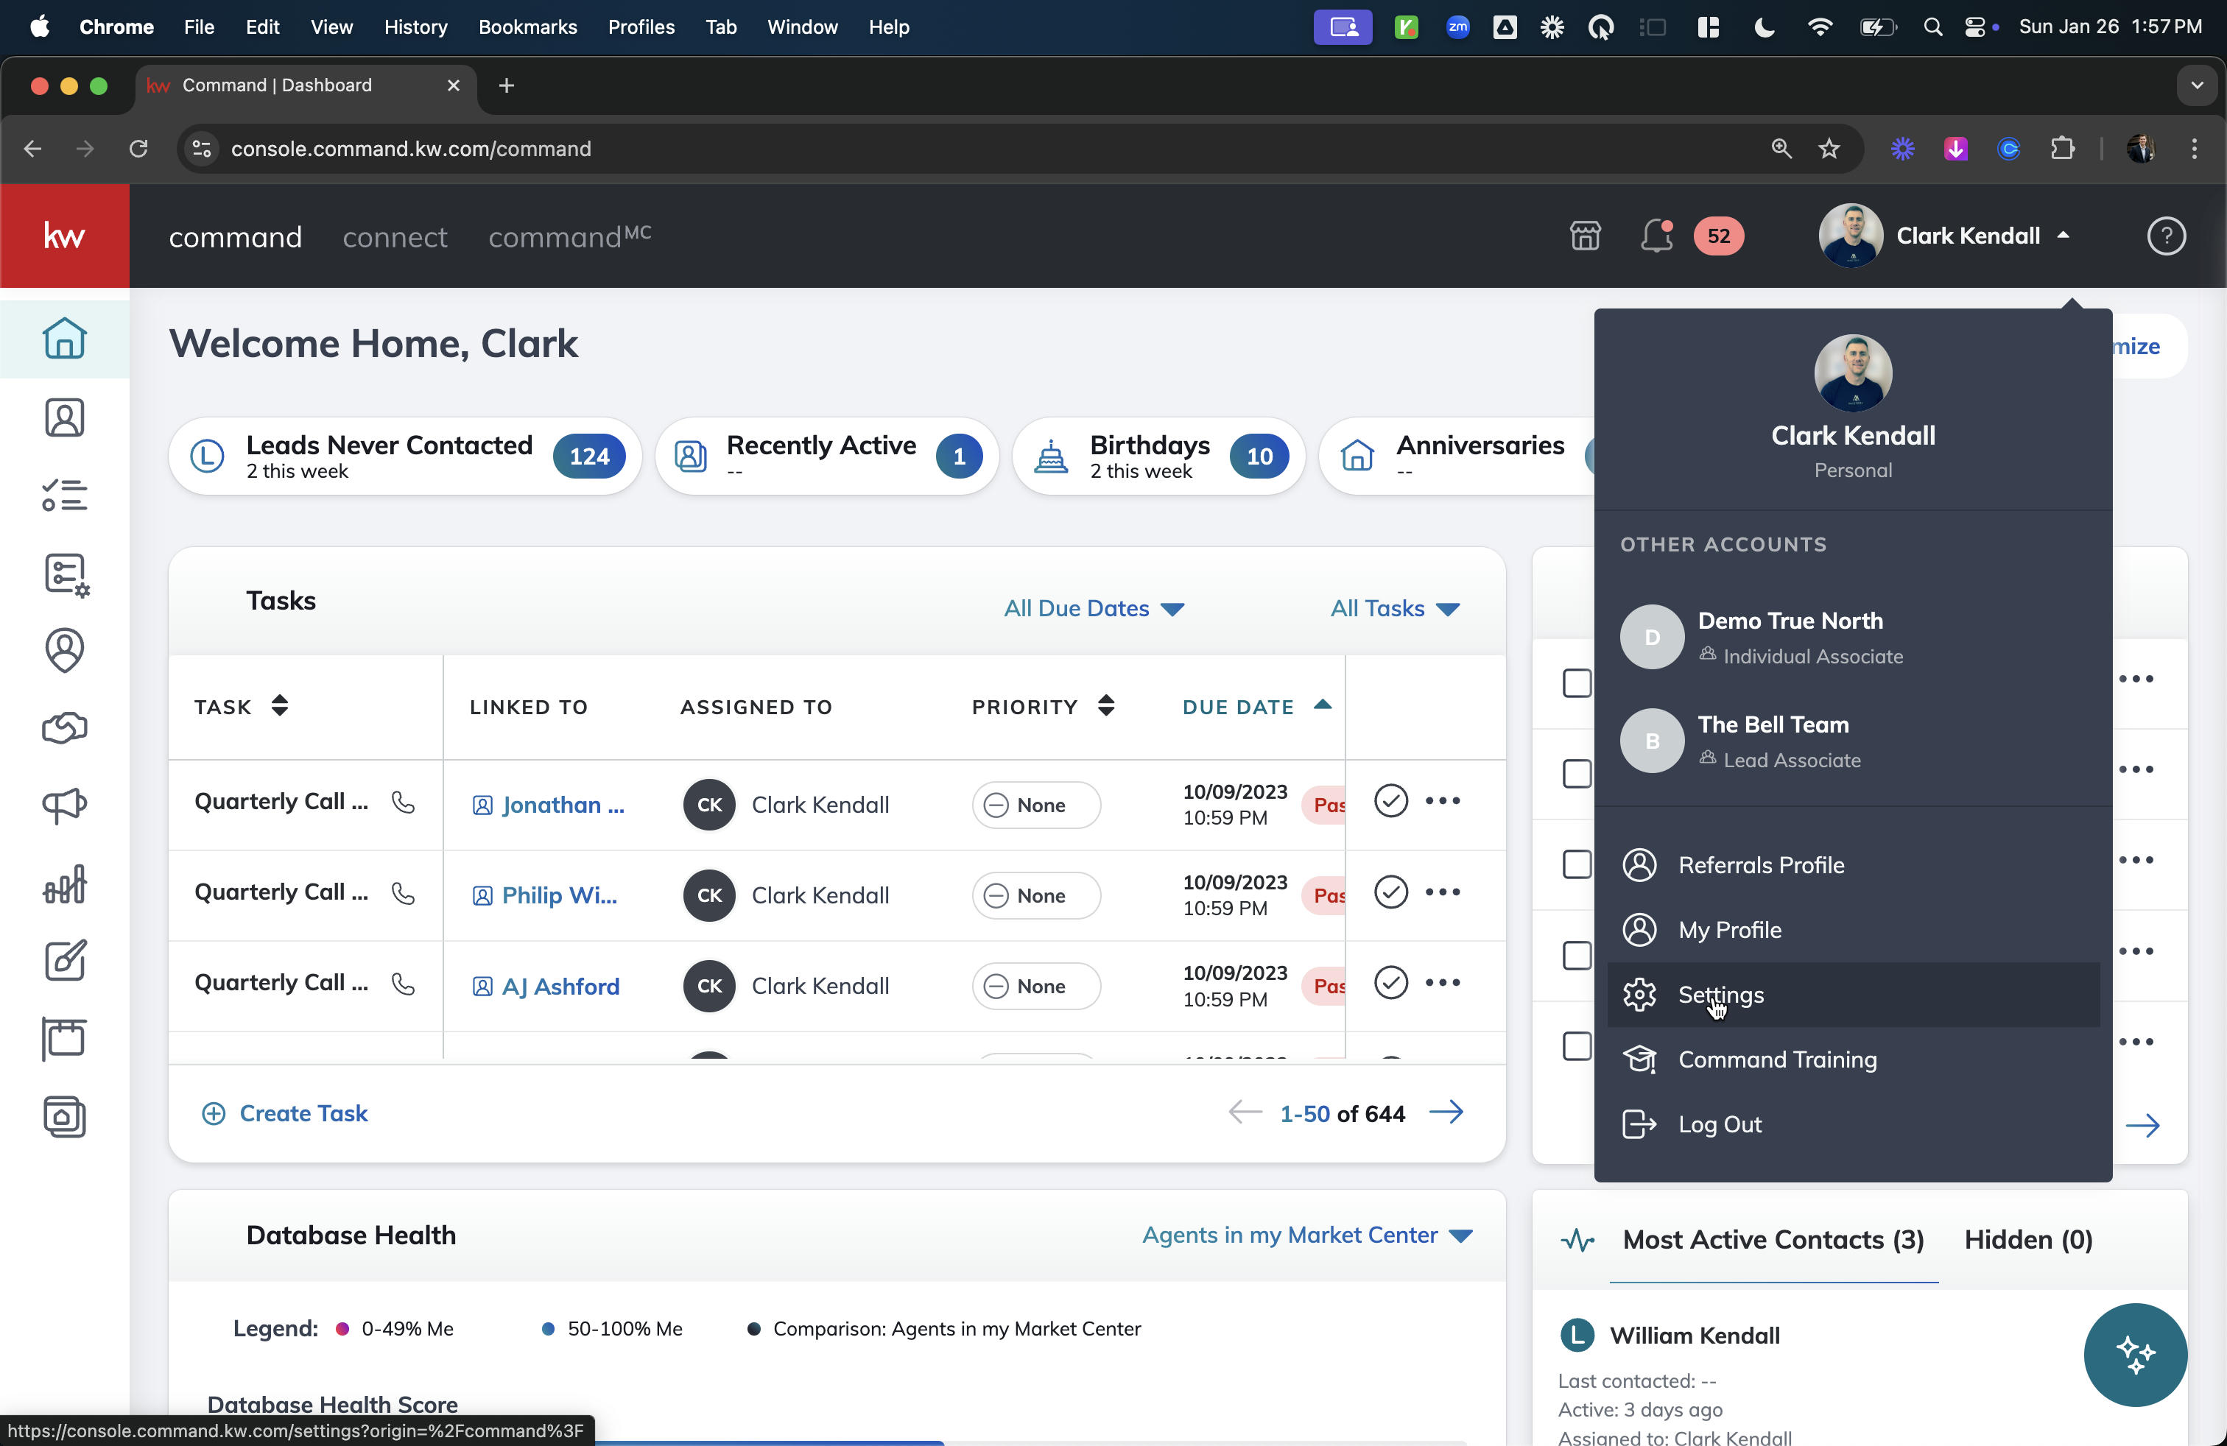This screenshot has height=1446, width=2227.
Task: Open Command Training menu entry
Action: click(1853, 1059)
